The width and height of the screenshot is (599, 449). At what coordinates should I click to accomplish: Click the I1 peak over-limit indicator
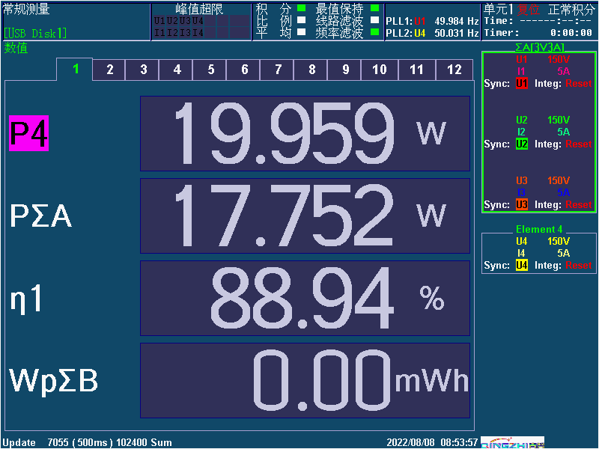(x=159, y=32)
